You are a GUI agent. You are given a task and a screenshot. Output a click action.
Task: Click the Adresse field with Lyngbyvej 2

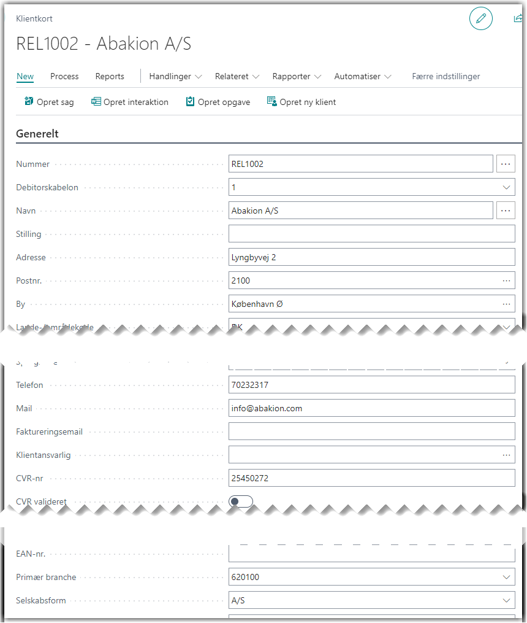[x=371, y=257]
